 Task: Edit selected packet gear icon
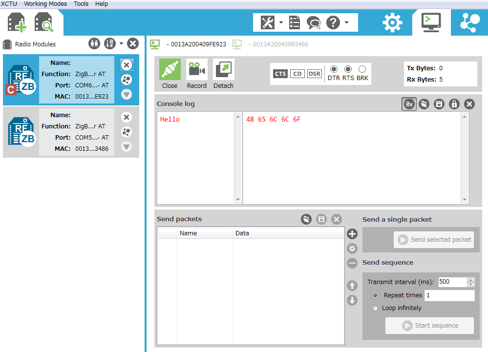coord(352,248)
